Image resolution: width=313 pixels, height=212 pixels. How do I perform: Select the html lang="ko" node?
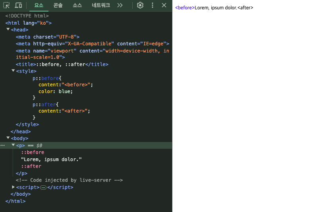coord(29,23)
